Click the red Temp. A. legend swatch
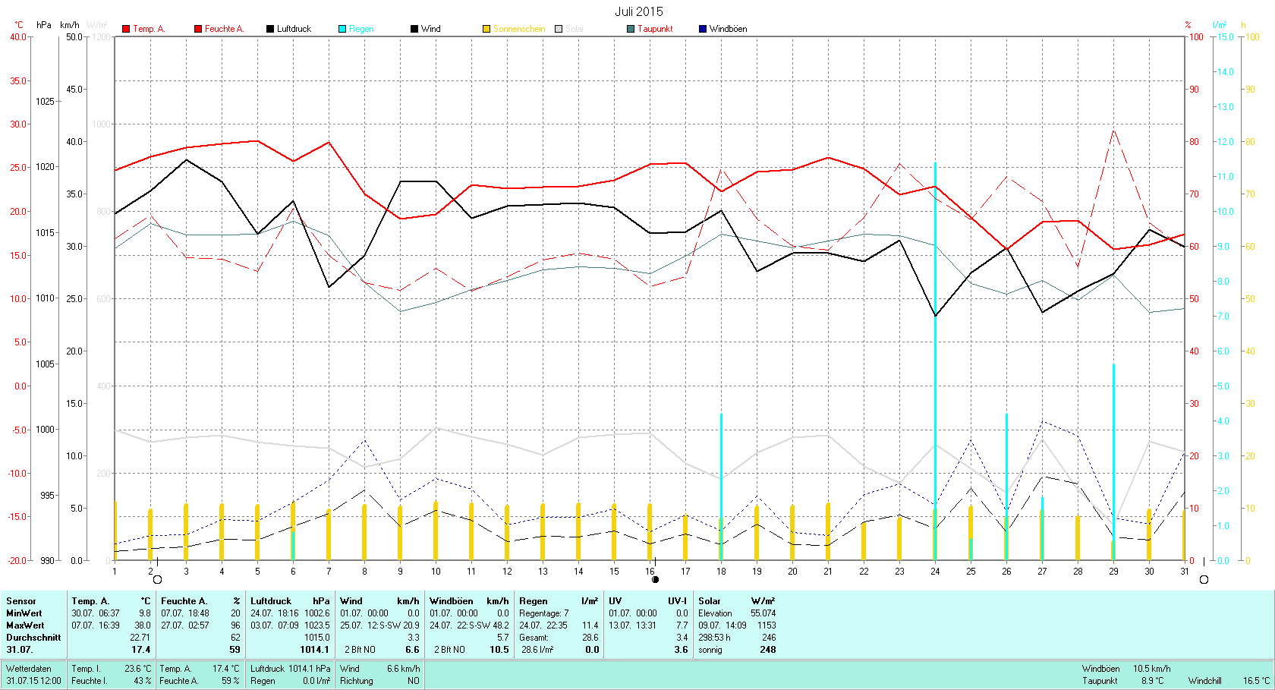1275x690 pixels. (126, 29)
